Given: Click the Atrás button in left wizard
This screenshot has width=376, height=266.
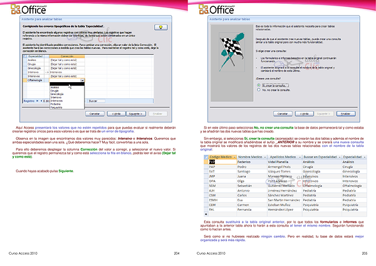Looking at the screenshot, I should (115, 114).
